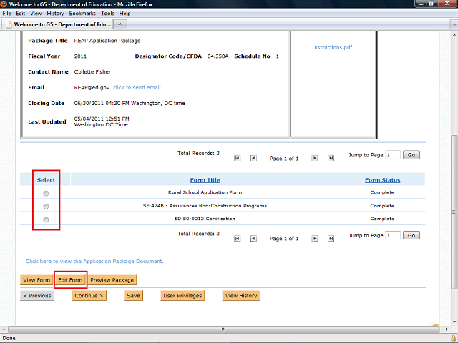
Task: Click first page icon in bottom pagination
Action: click(x=238, y=239)
